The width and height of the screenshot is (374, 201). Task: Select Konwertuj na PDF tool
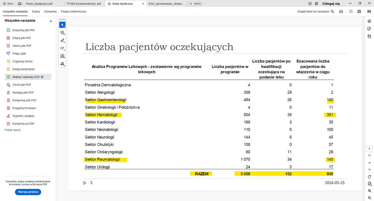(x=28, y=124)
